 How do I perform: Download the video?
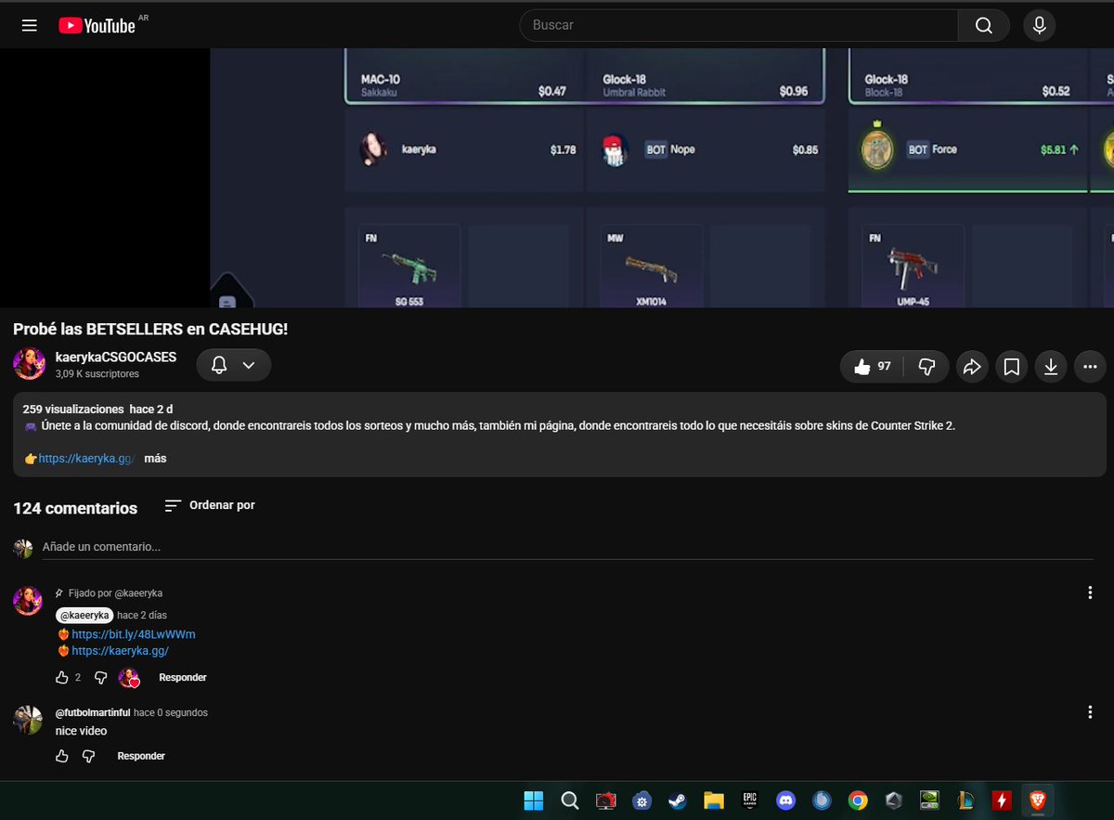pos(1051,367)
